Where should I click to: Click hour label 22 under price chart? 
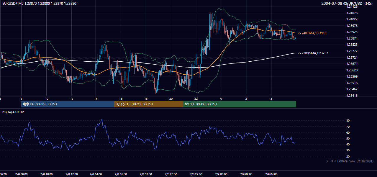coord(196,99)
